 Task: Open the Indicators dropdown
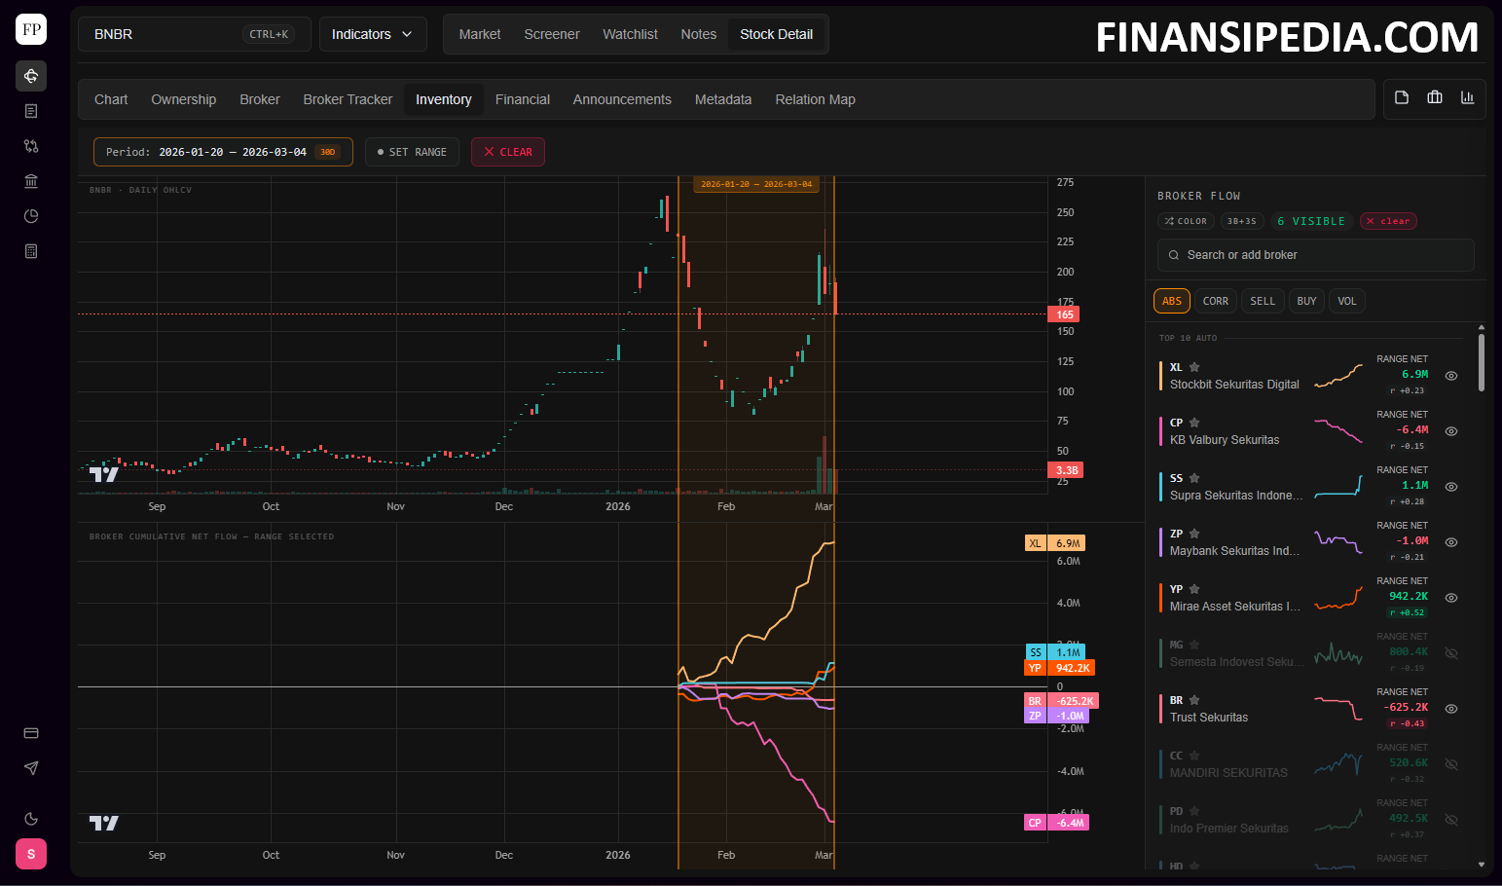(372, 34)
